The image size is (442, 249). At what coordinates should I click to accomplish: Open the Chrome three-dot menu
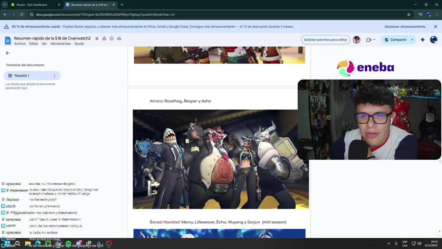pos(437,15)
